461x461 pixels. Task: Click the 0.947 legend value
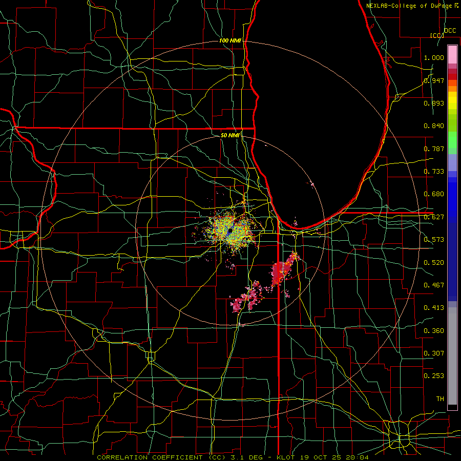coord(434,80)
